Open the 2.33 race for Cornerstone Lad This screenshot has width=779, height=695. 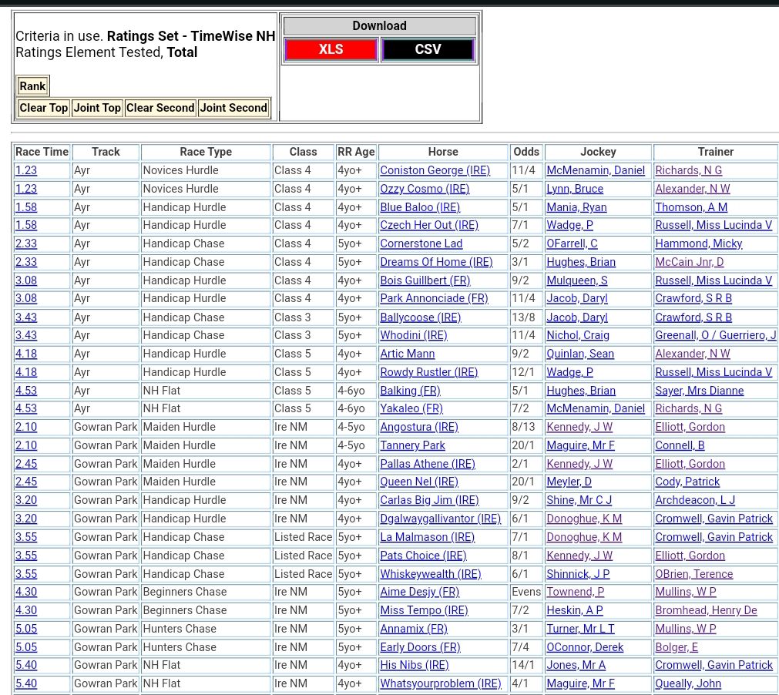(x=26, y=243)
